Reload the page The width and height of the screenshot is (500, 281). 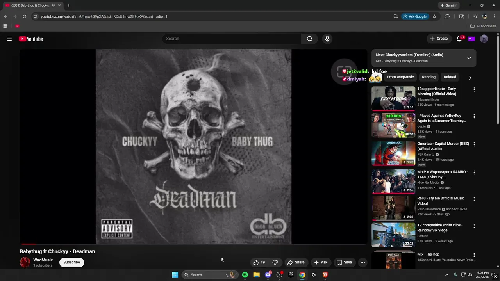coord(24,16)
